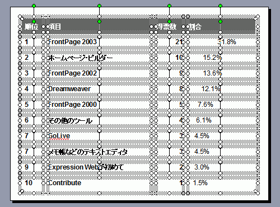Select the 13.6% percentage value

coord(212,73)
